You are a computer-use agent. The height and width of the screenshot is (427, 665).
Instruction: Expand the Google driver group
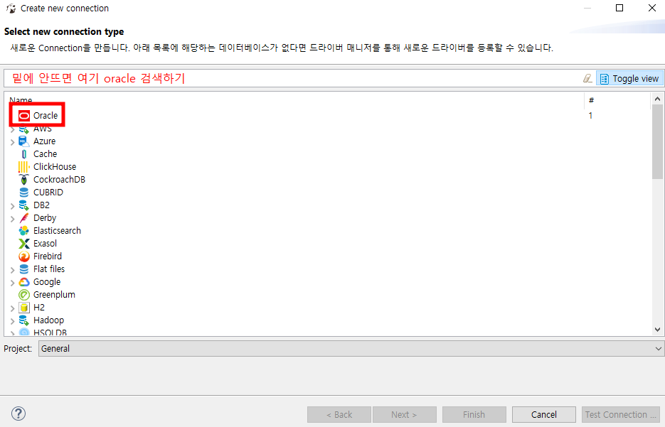(x=12, y=283)
